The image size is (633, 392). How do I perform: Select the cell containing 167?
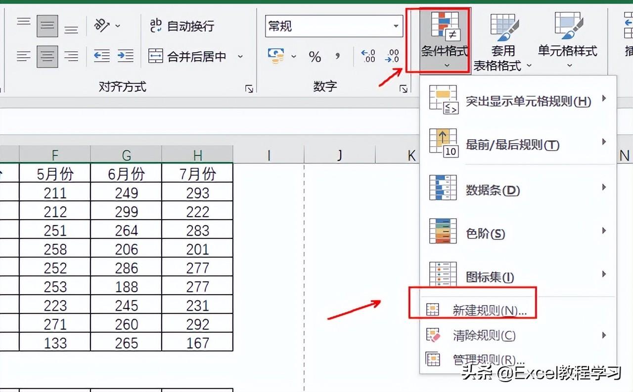(x=197, y=343)
